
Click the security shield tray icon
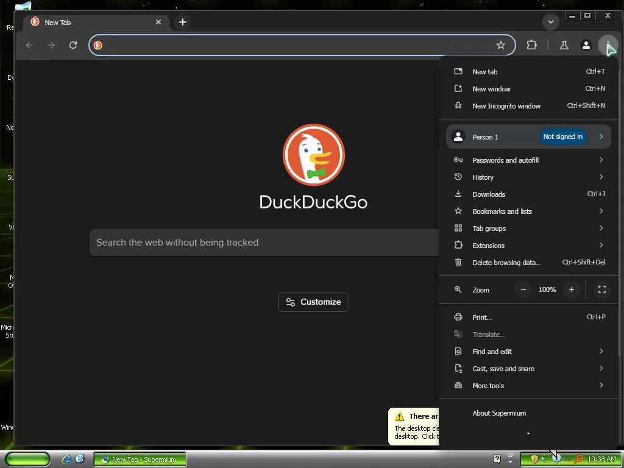[x=534, y=459]
